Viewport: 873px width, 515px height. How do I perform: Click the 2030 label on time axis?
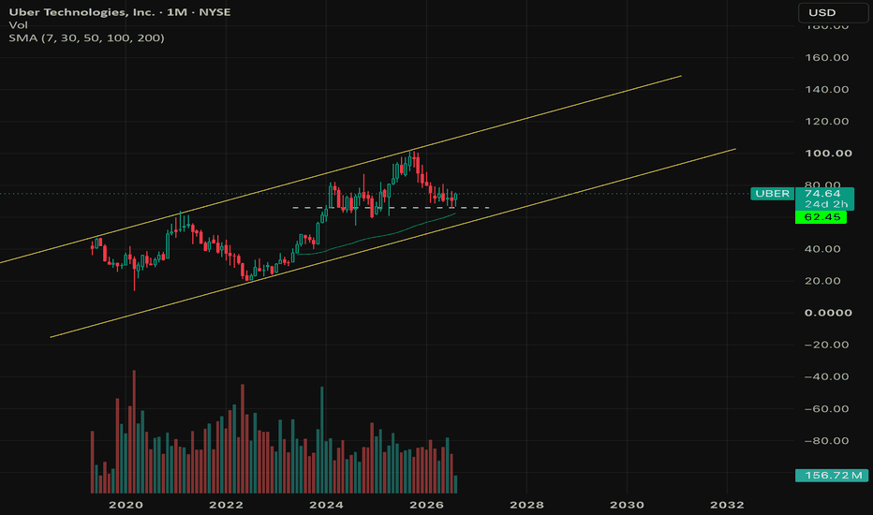point(627,505)
